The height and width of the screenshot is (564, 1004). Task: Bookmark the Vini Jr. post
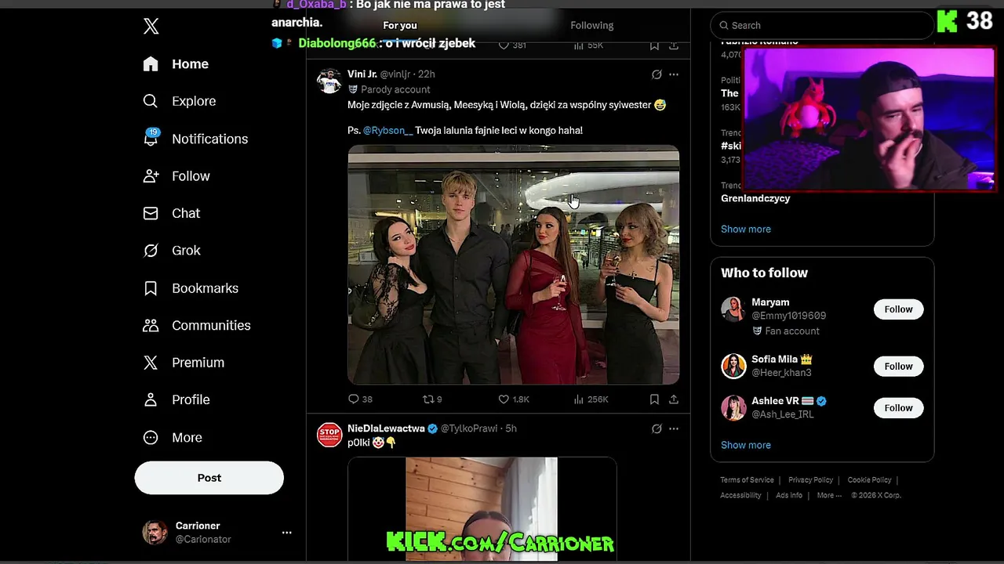tap(654, 399)
